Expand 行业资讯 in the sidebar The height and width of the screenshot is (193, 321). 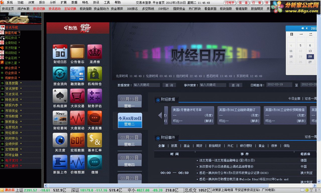click(x=11, y=73)
